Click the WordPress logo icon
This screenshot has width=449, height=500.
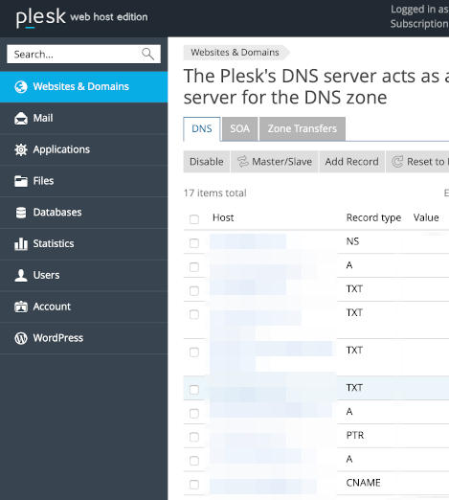coord(21,338)
